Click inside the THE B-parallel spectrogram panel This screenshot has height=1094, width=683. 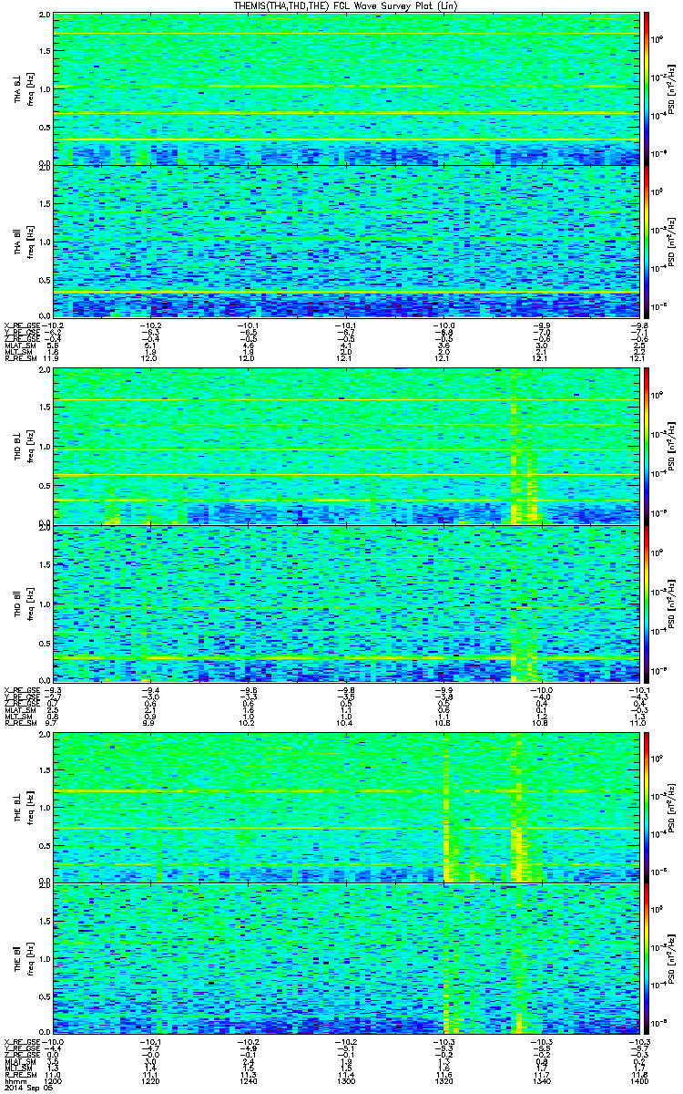coord(346,959)
